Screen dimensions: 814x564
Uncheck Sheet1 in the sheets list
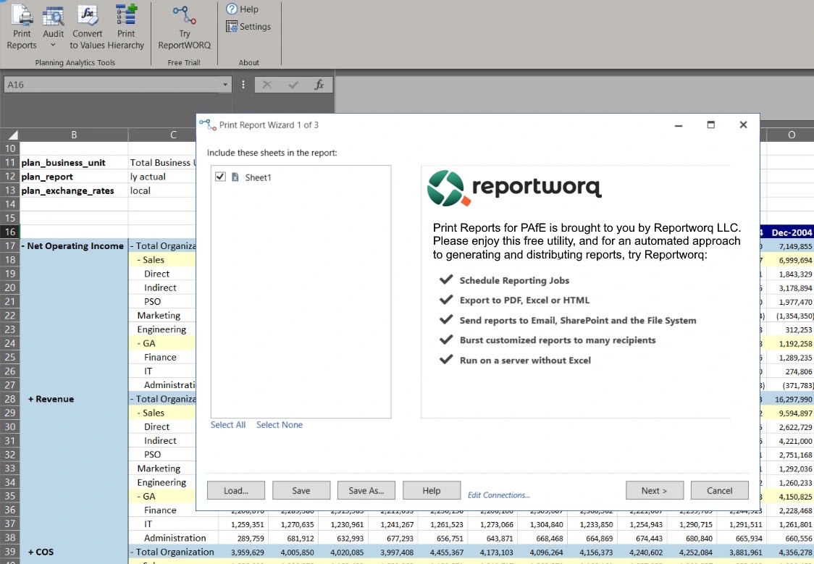[221, 176]
